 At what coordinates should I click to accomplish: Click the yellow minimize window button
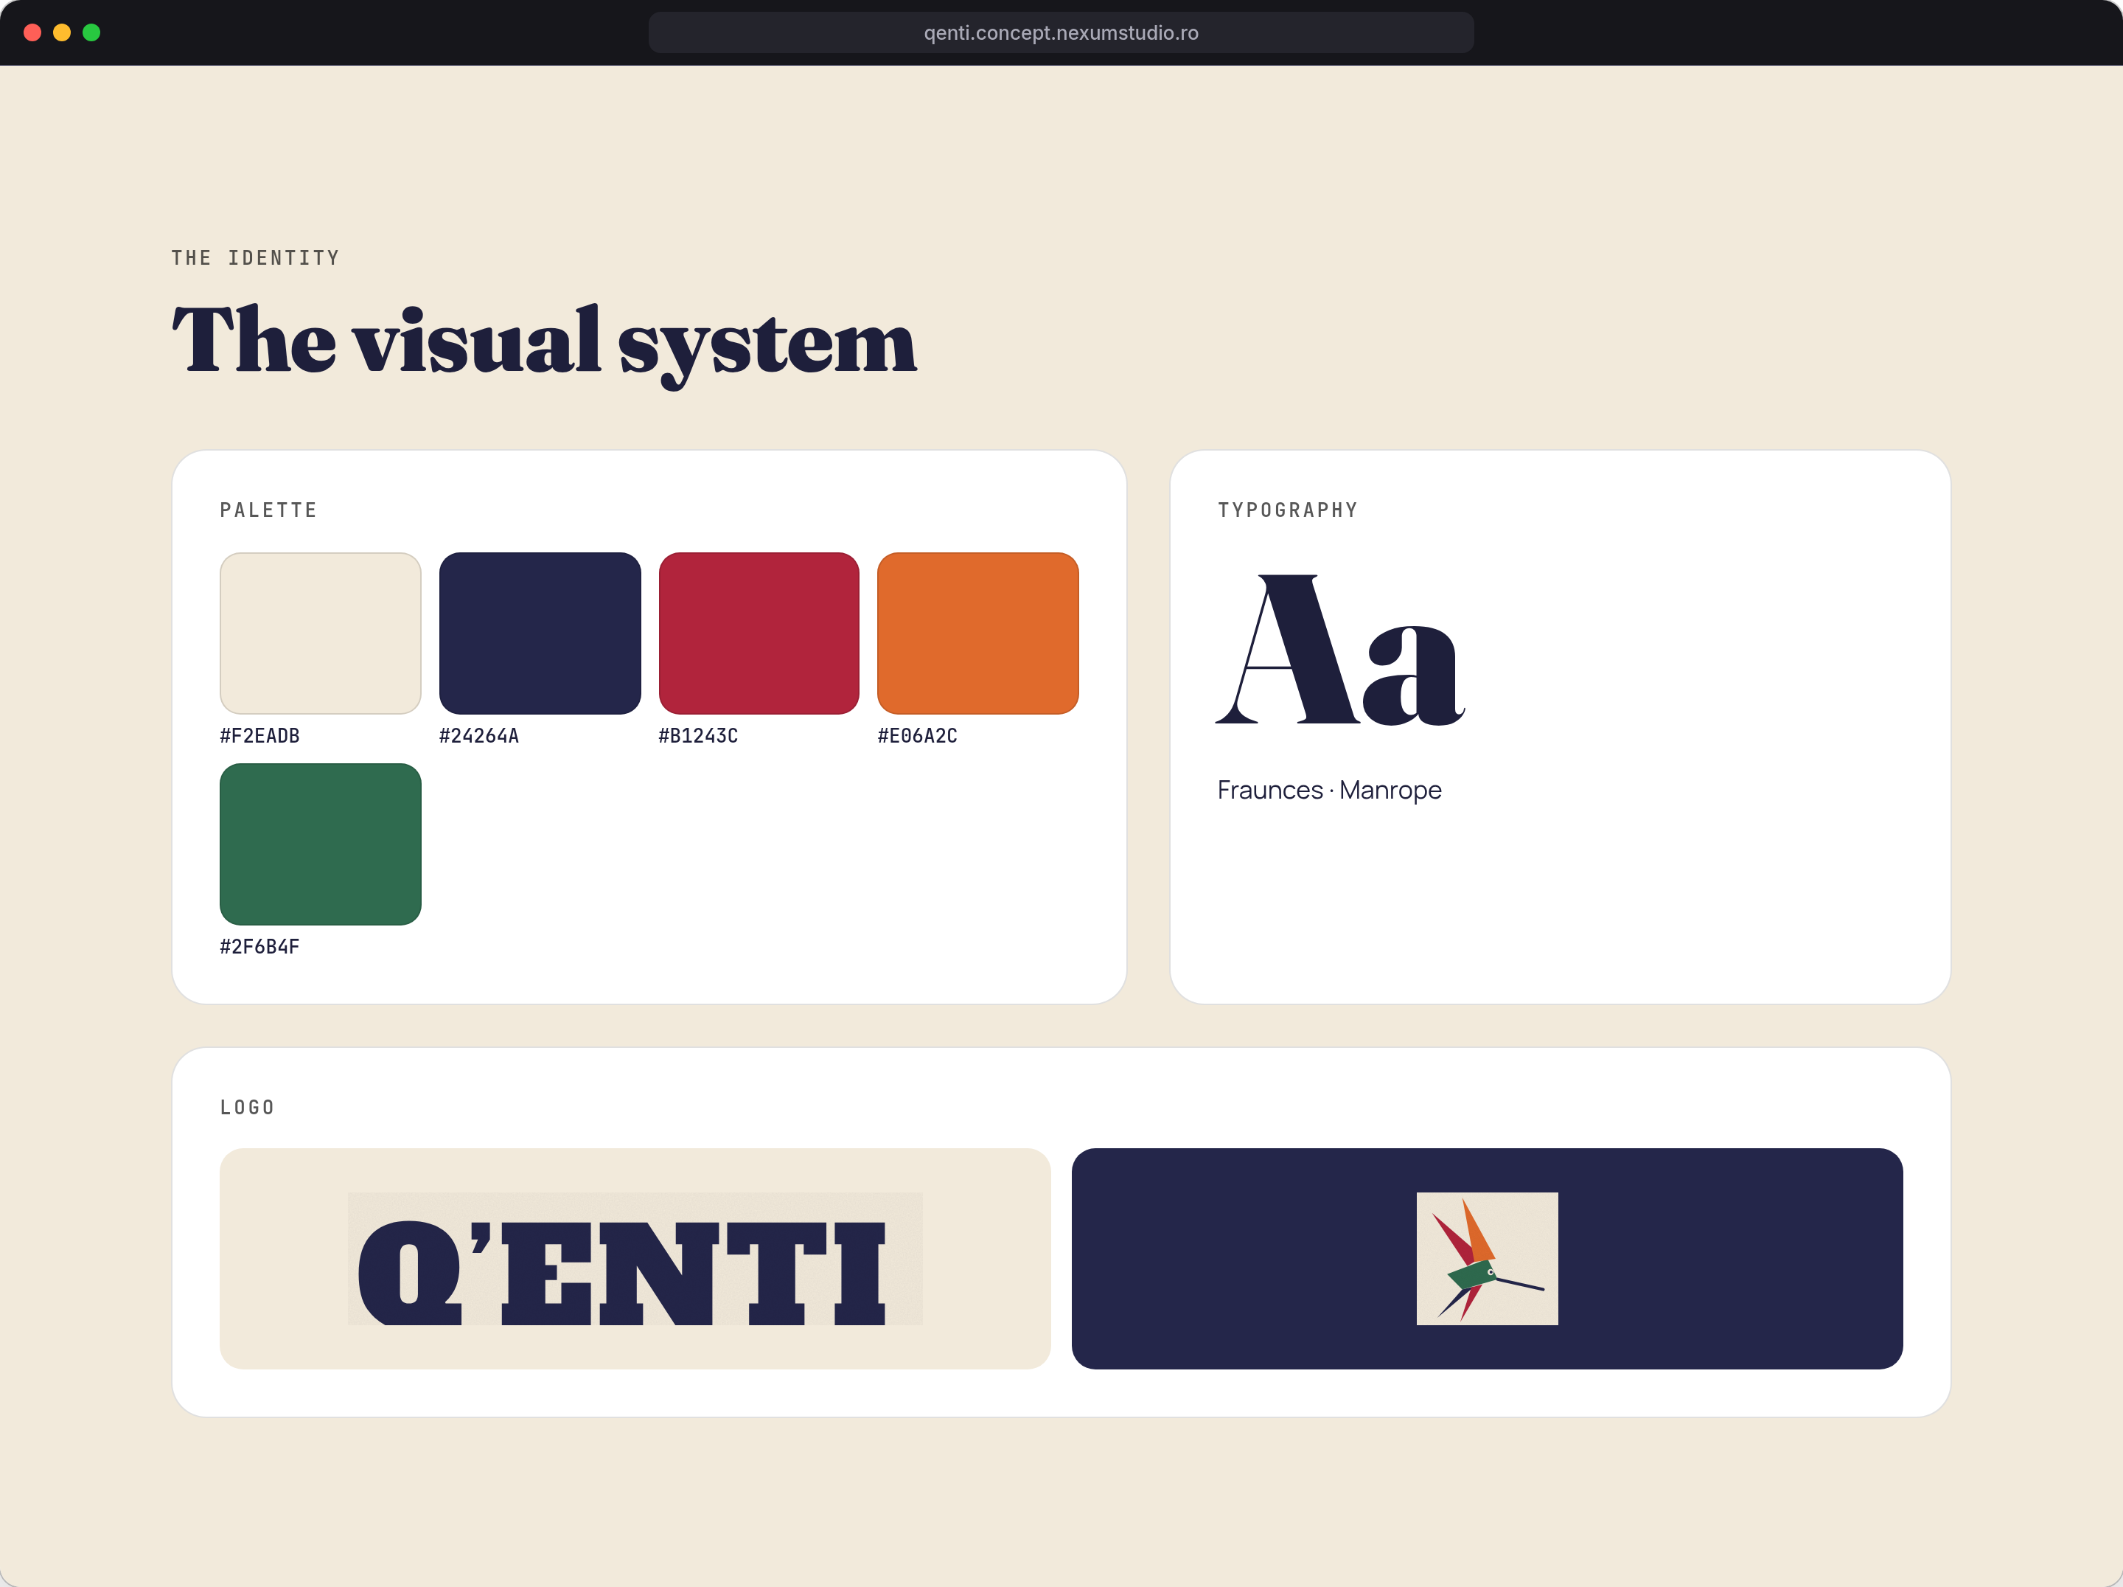[x=63, y=32]
